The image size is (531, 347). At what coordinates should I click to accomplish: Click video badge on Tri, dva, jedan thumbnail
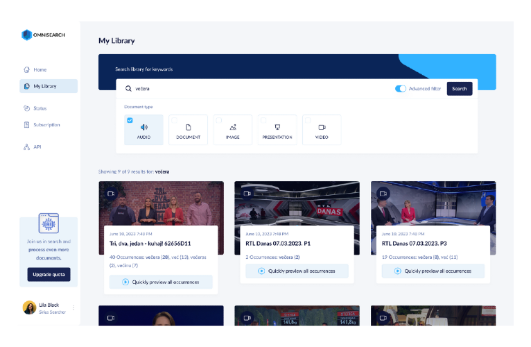pyautogui.click(x=111, y=194)
